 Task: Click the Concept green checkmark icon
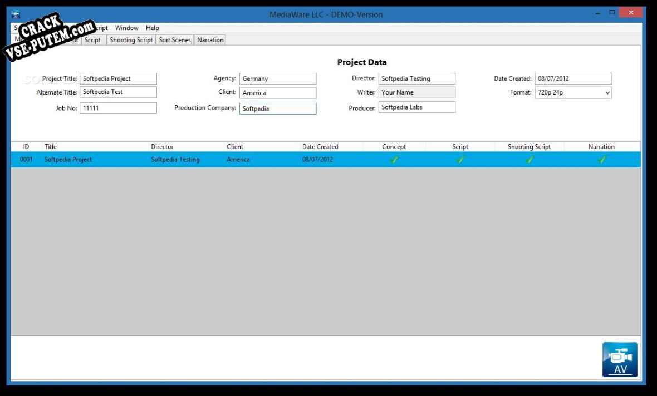394,160
